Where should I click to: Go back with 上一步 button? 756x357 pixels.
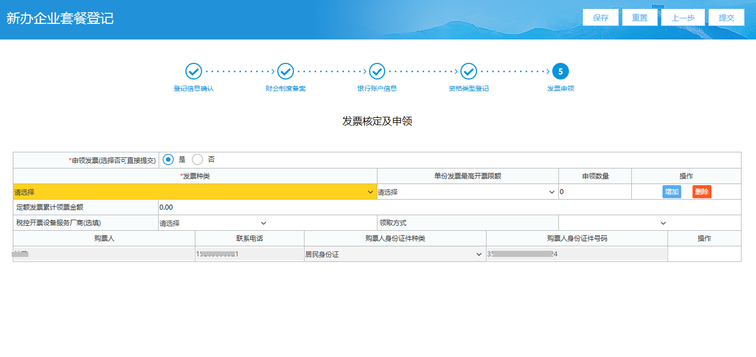click(683, 17)
